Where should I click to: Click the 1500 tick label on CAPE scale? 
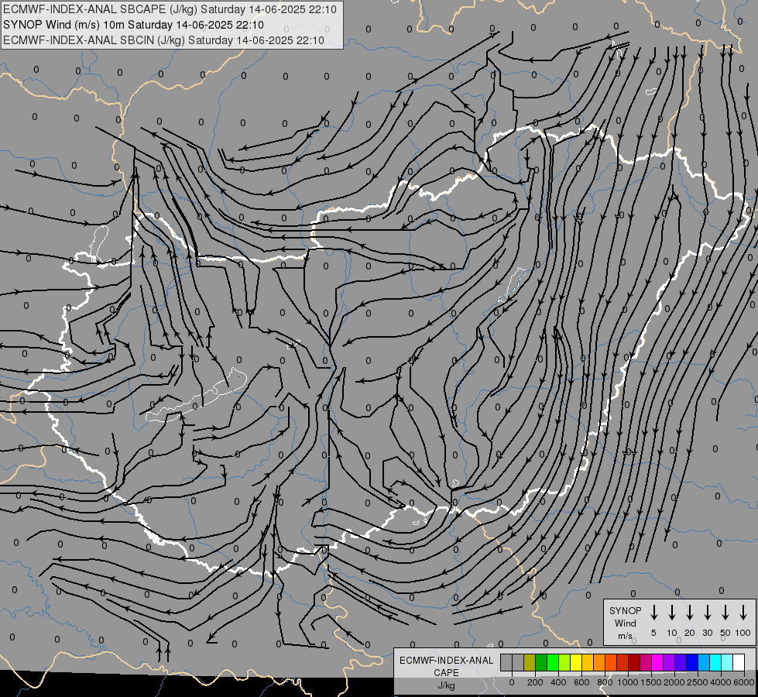[651, 682]
